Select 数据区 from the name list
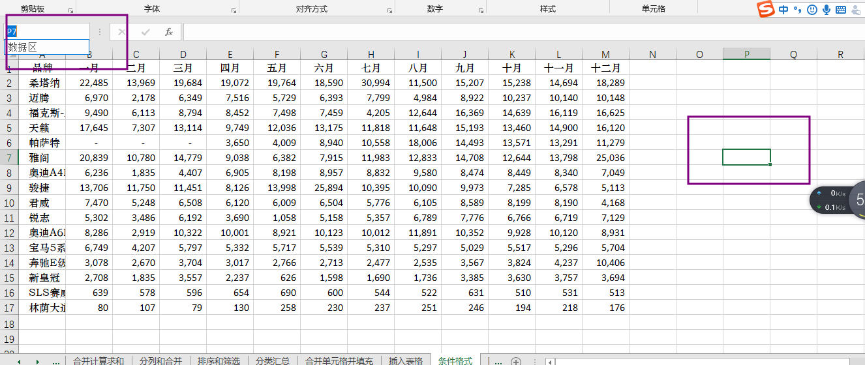 point(47,47)
